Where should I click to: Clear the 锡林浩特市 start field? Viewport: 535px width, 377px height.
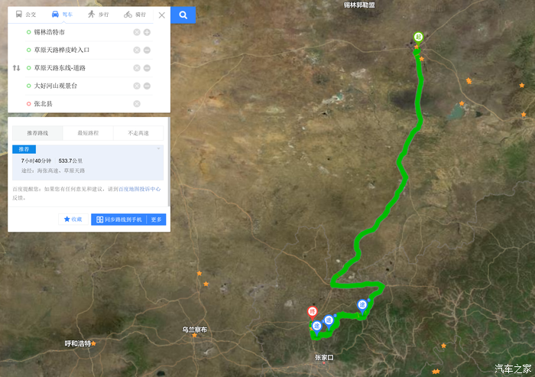pyautogui.click(x=137, y=32)
